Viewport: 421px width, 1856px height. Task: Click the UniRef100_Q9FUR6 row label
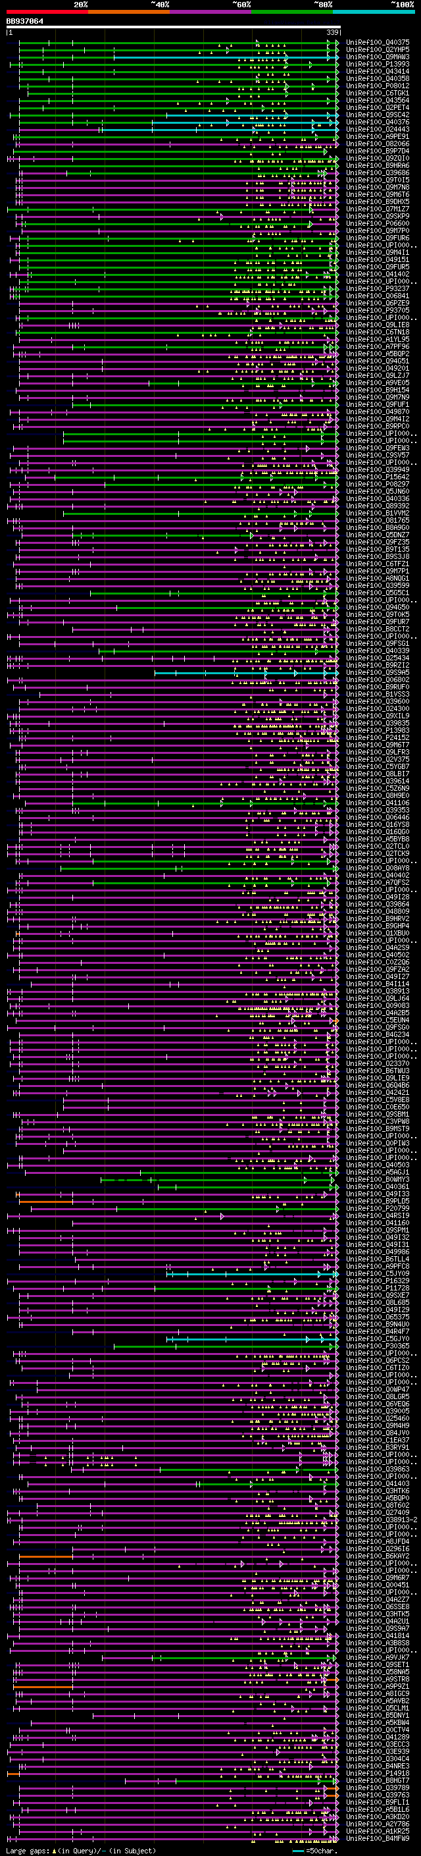click(378, 238)
